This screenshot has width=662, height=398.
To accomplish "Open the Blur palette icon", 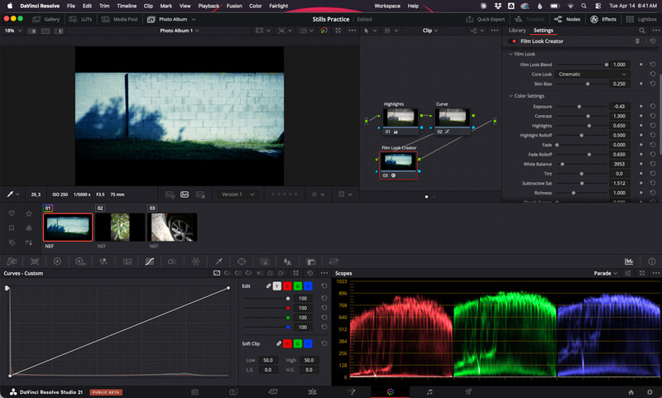I will coord(287,261).
